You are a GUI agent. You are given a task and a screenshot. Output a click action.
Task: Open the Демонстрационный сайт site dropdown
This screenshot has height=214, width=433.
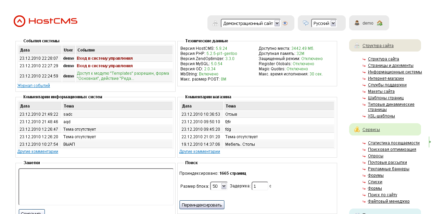pos(251,23)
